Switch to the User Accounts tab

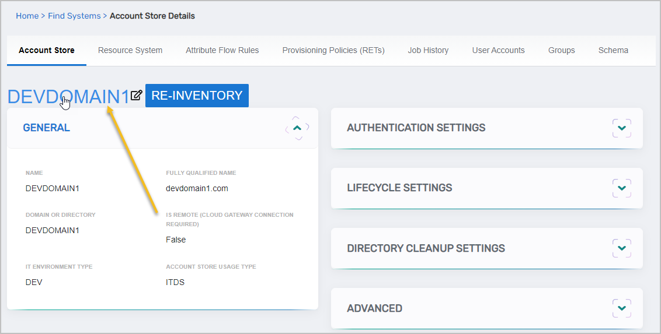(x=498, y=50)
